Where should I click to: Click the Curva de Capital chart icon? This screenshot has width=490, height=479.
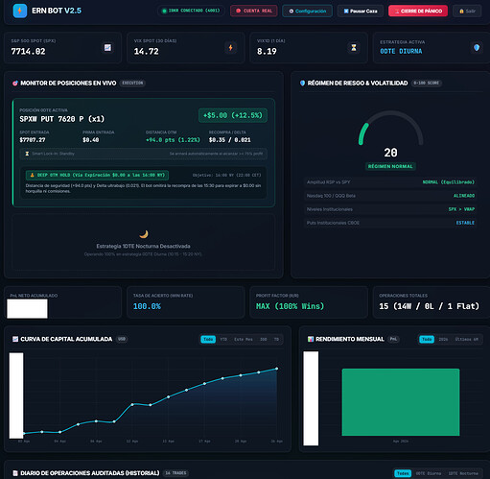(x=15, y=339)
